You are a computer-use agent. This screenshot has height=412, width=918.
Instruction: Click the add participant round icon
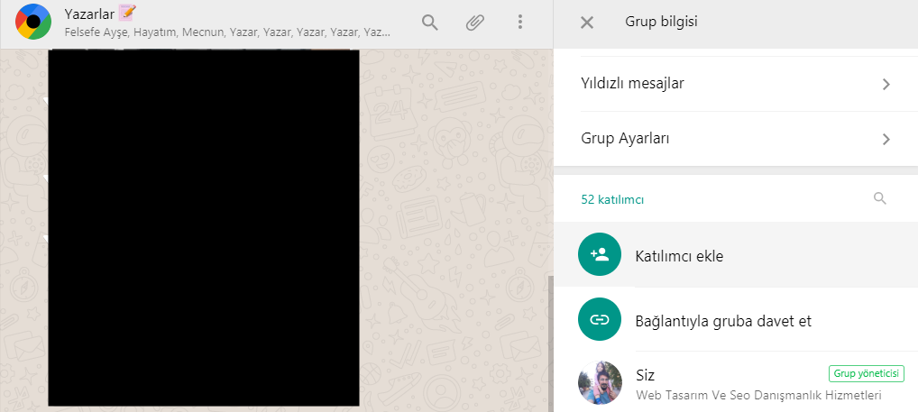pos(600,254)
